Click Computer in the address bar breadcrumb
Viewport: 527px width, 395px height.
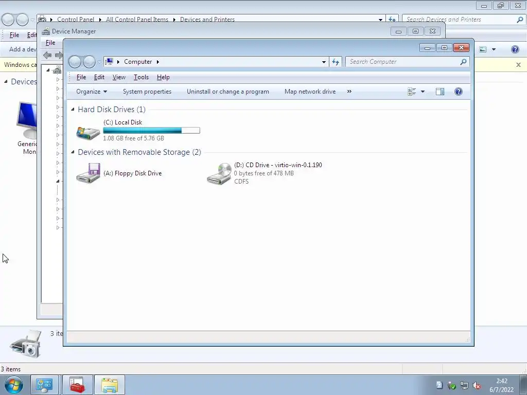point(138,62)
